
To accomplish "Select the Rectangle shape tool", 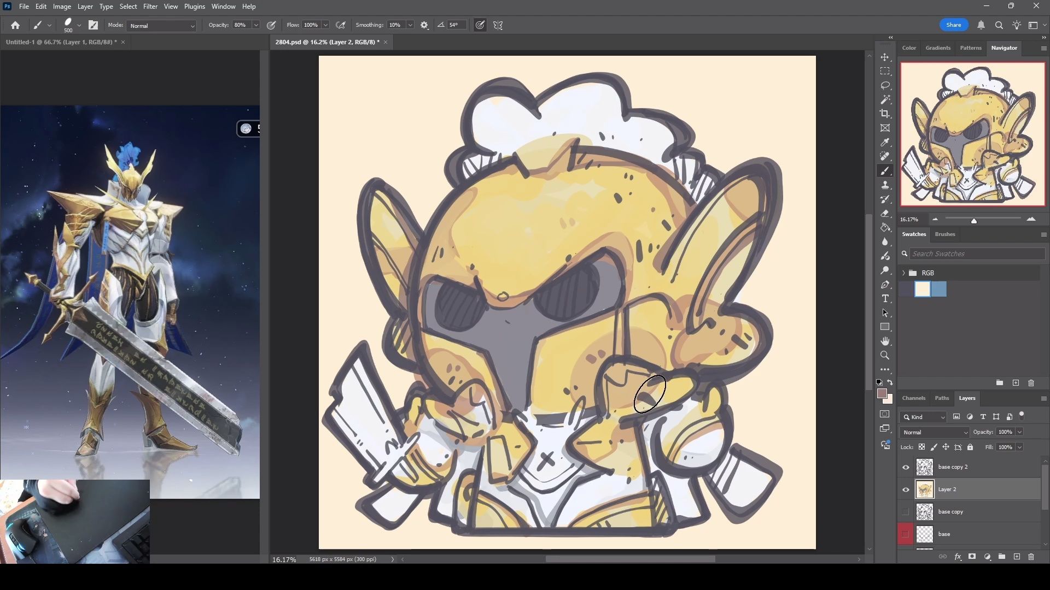I will (885, 327).
